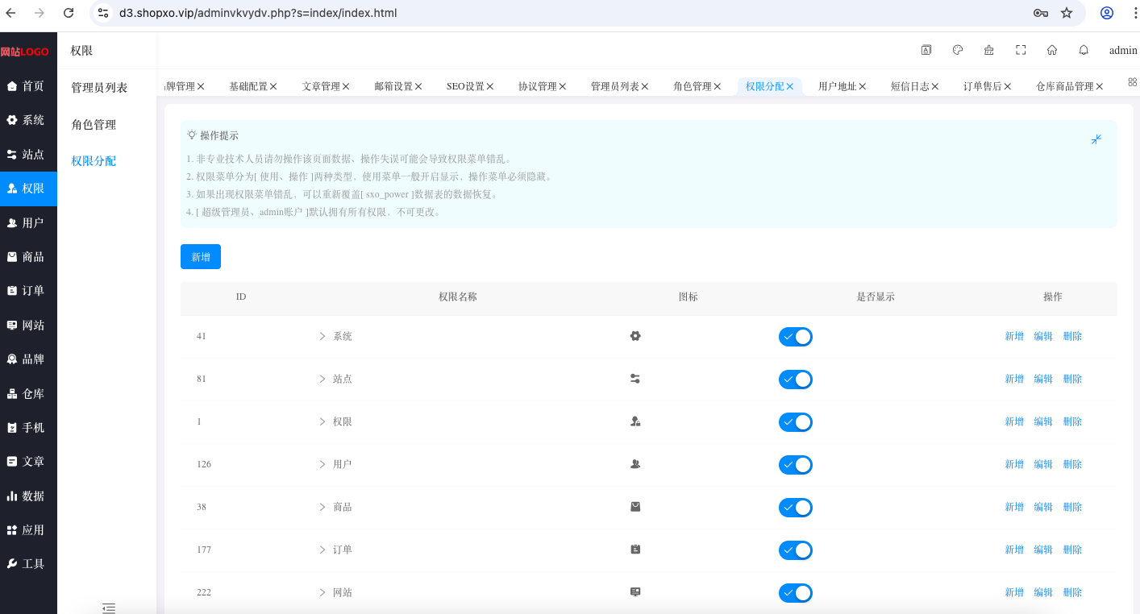Screen dimensions: 1140x614
Task: Collapse the operation tips panel
Action: pyautogui.click(x=1096, y=139)
